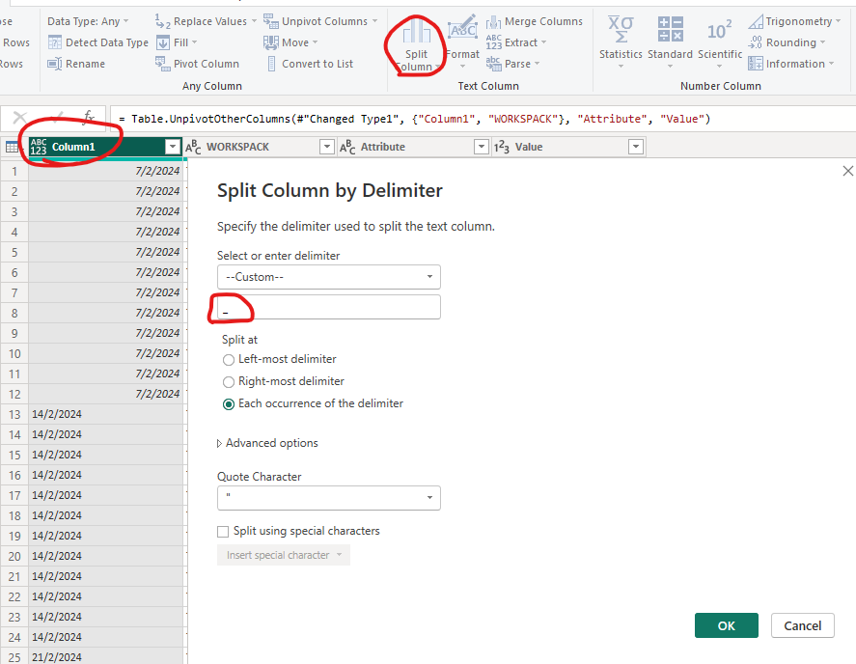Select row 13 number header
The width and height of the screenshot is (856, 664).
click(x=14, y=414)
